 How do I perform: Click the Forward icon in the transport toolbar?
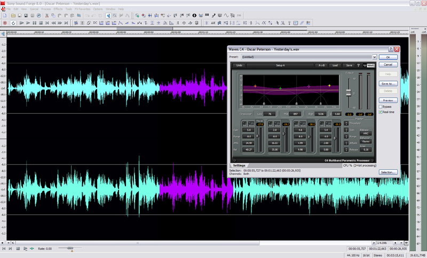pos(60,23)
